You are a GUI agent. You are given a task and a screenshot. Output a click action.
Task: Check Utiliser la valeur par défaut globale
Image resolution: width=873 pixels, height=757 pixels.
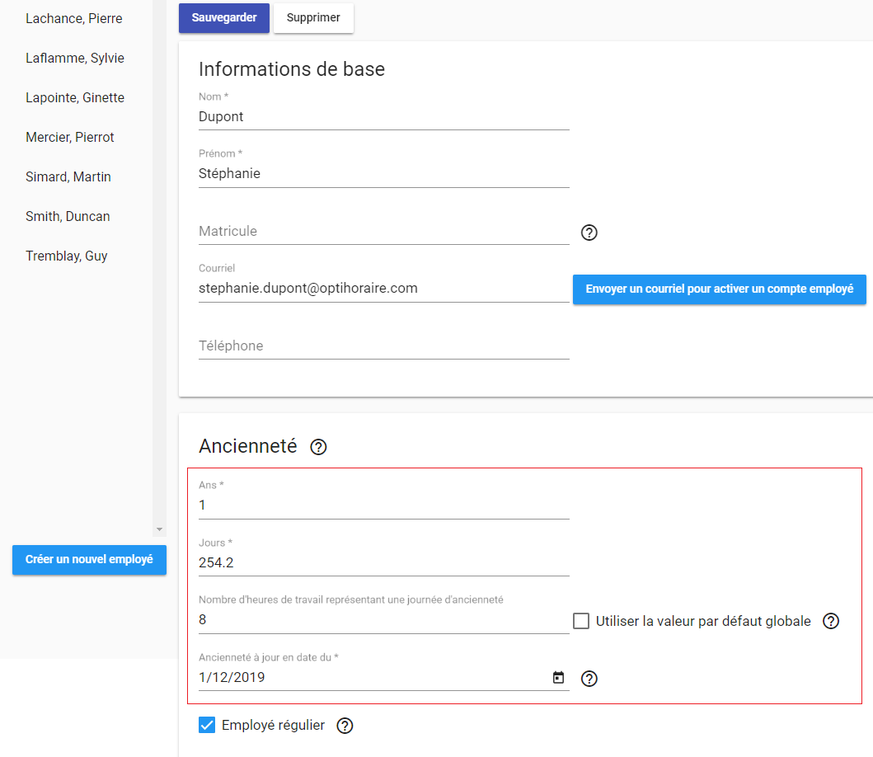tap(580, 621)
